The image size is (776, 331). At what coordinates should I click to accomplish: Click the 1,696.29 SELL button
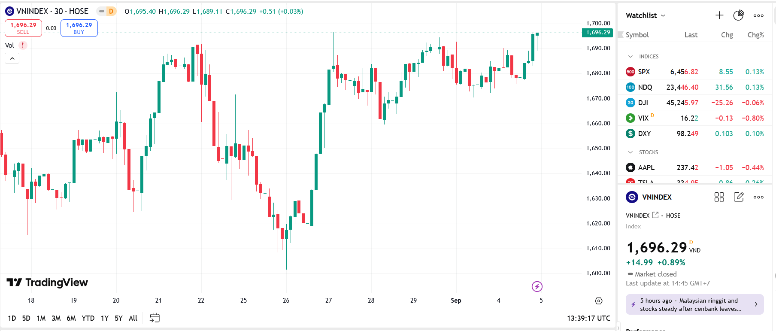[x=23, y=28]
